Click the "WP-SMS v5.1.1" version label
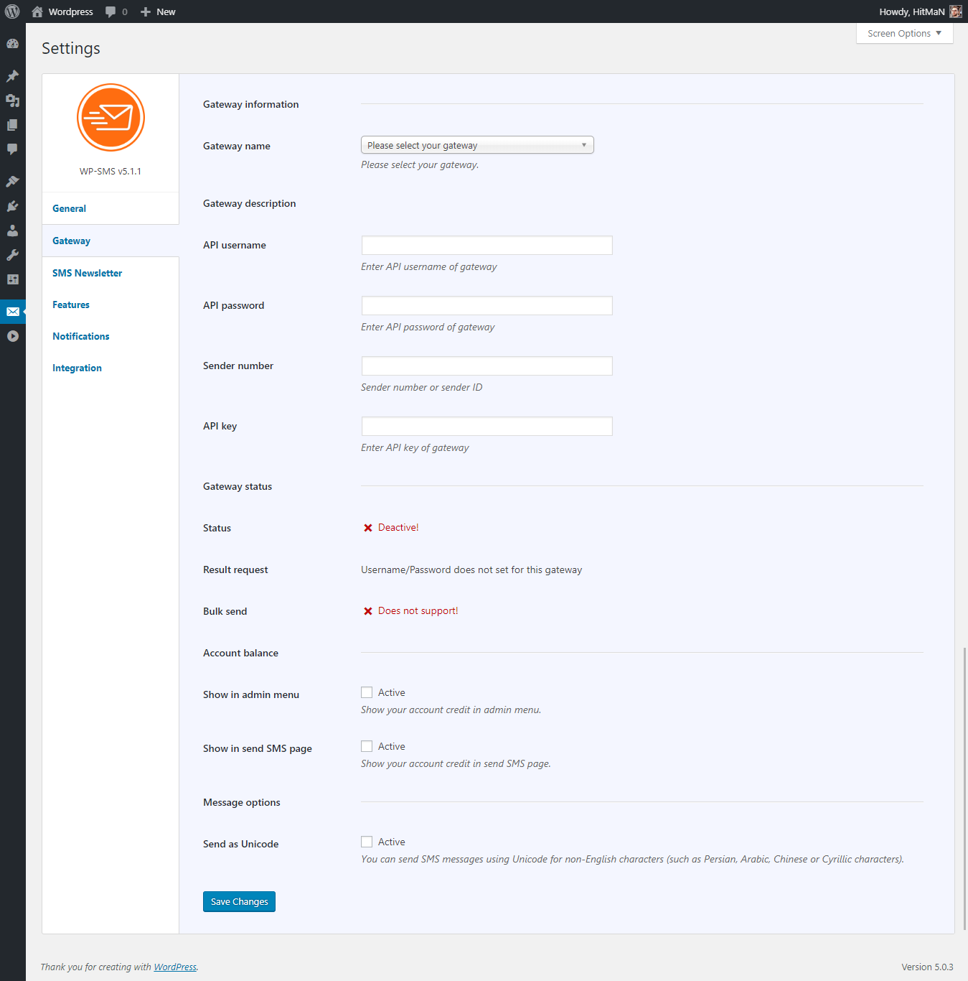 111,171
